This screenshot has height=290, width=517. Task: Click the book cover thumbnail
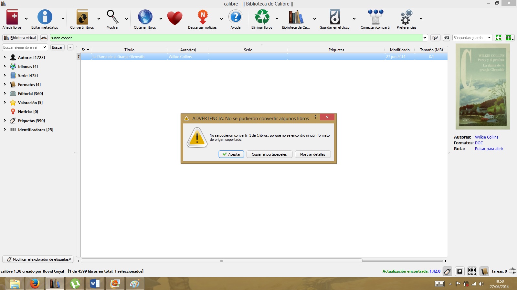tap(483, 87)
